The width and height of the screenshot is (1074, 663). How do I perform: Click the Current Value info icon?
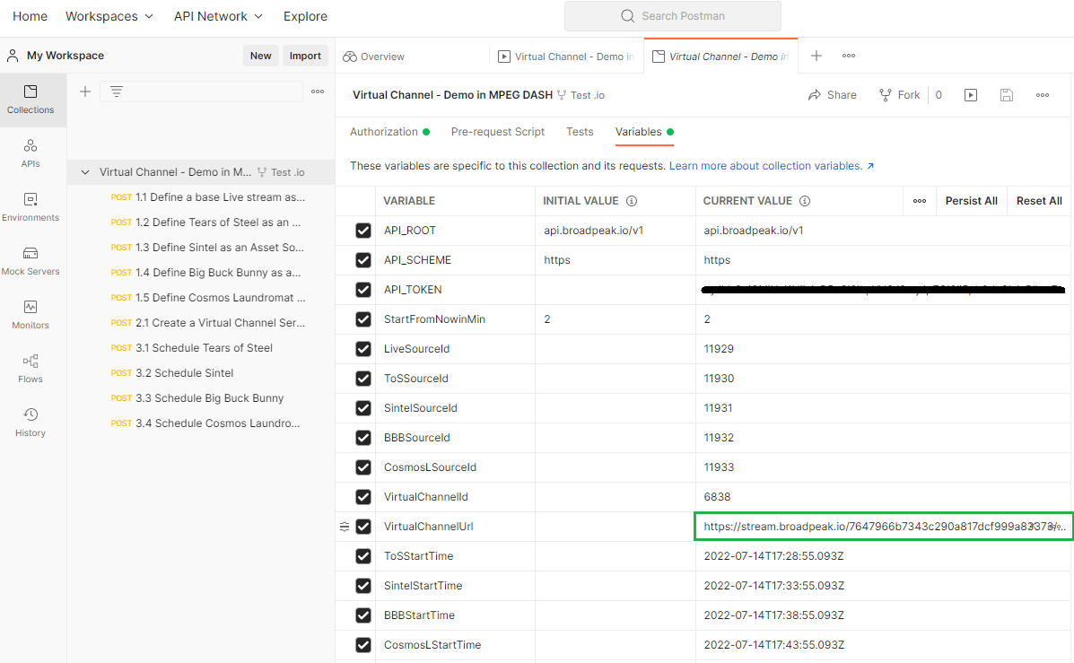click(805, 201)
